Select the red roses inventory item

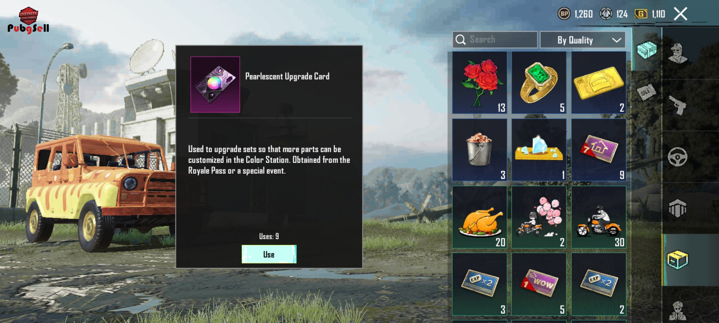(x=480, y=83)
